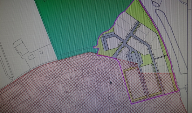Select the parking strip beside the U-shaped road

[x=103, y=44]
